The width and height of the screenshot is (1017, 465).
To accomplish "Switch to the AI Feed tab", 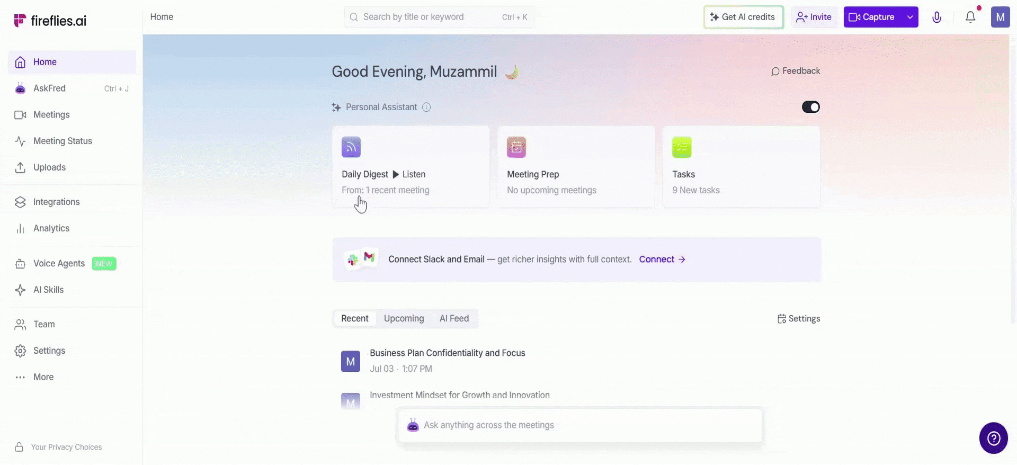I will 454,318.
